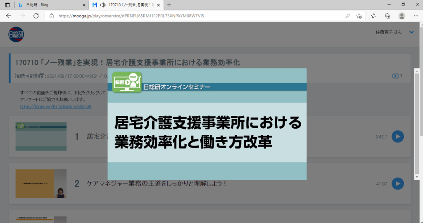Open the browser settings and more menu

[415, 16]
